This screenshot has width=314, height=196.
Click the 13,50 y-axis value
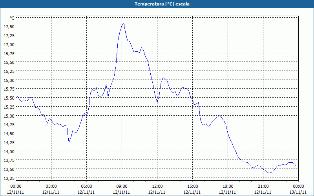9,169
